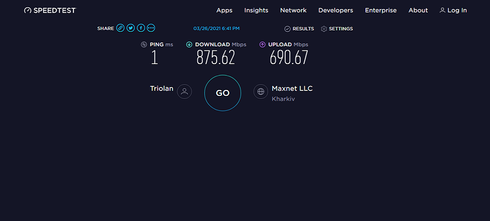Click the Speedtest logo
This screenshot has height=221, width=490.
click(50, 10)
